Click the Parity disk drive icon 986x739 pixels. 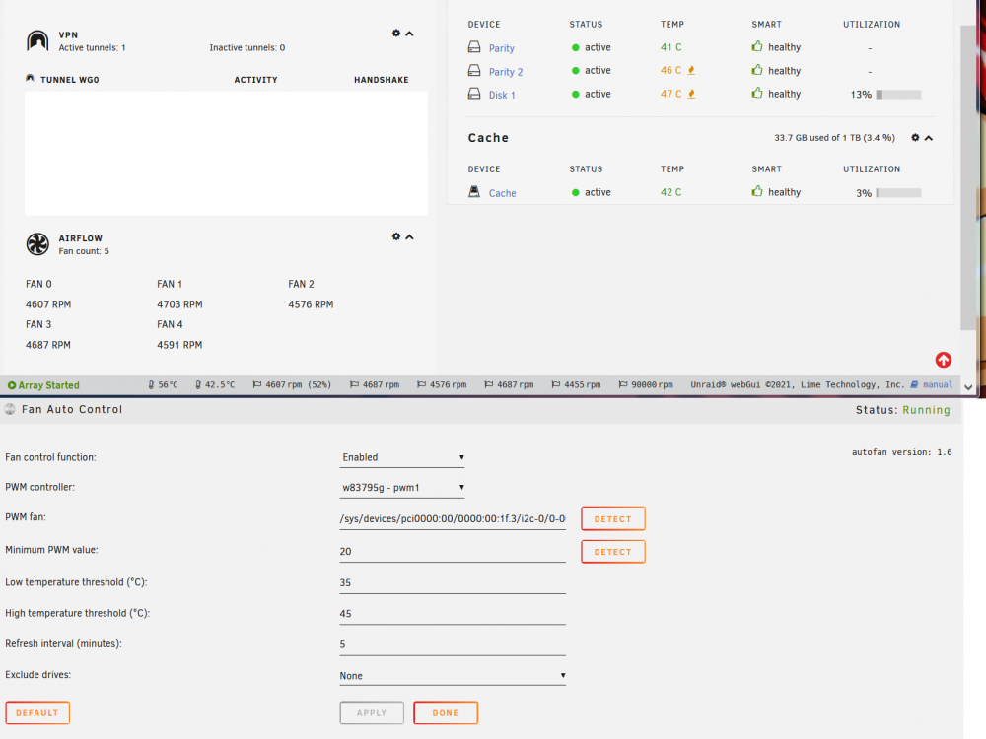tap(474, 47)
